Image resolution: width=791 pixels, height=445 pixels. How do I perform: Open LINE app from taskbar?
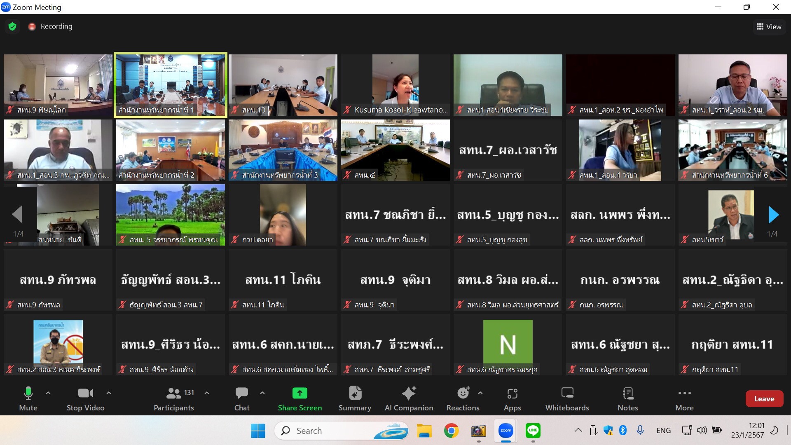pos(533,431)
